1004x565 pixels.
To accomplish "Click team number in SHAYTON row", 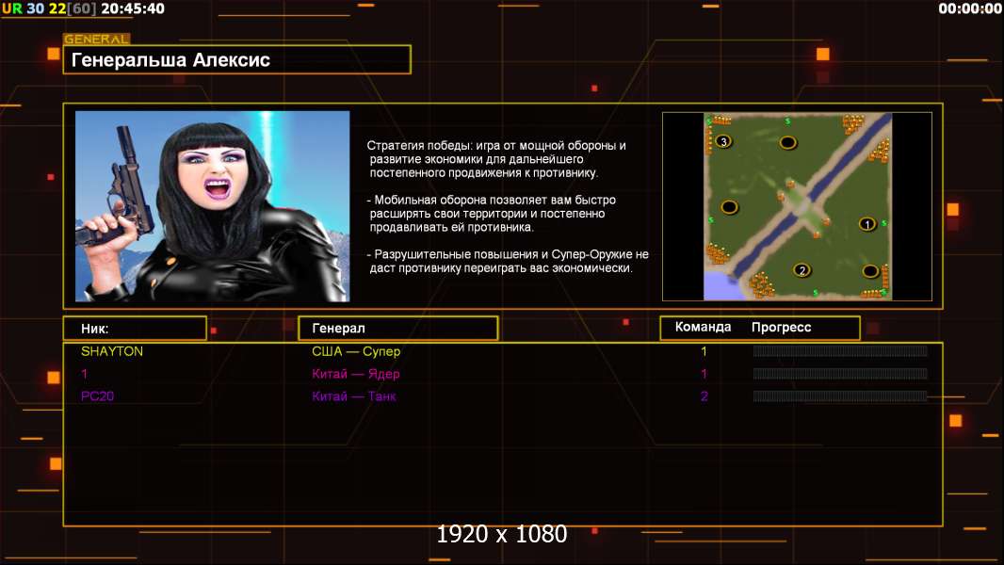I will pyautogui.click(x=704, y=351).
